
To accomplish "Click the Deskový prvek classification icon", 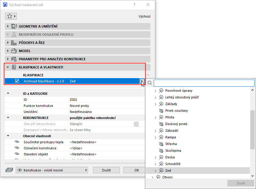I will 161,124.
